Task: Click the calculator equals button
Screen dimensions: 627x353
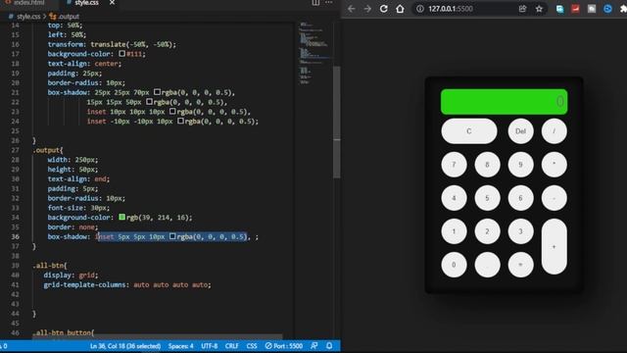Action: 520,265
